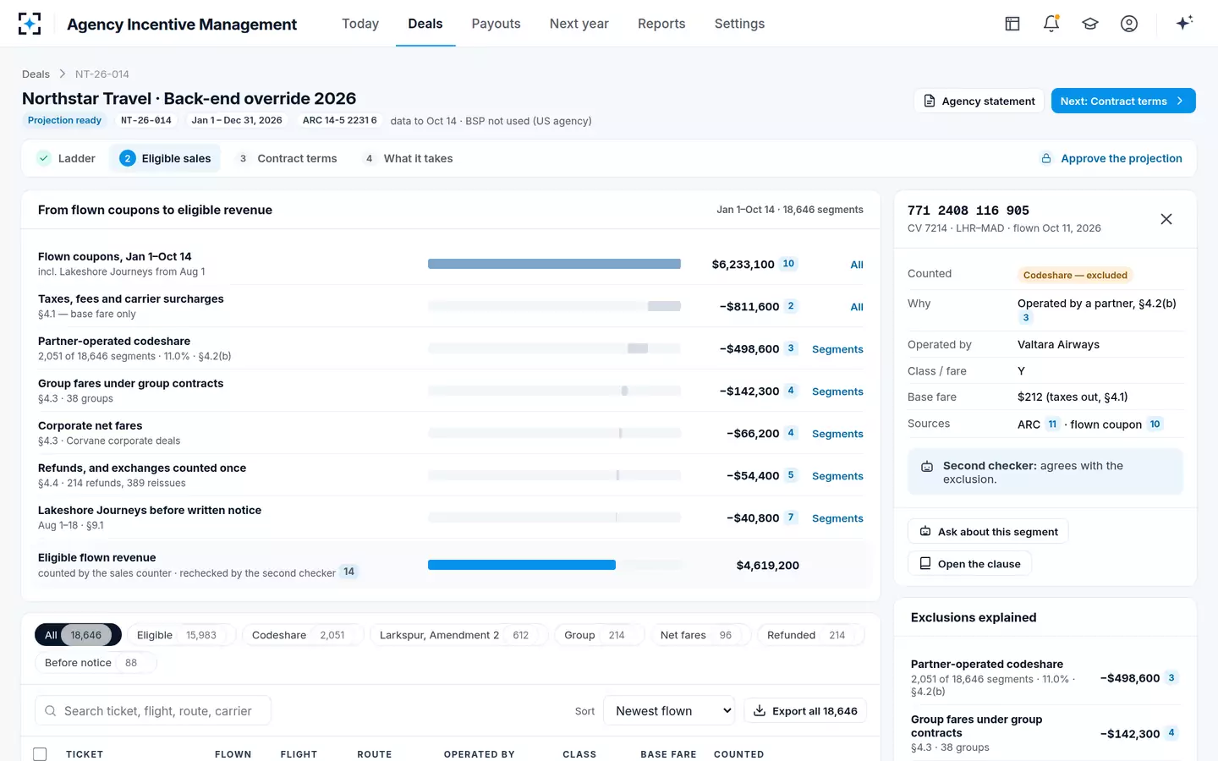Focus the ticket search field
The image size is (1218, 761).
153,711
